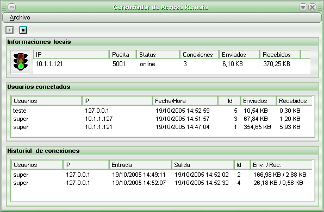Click the stop server toolbar icon
324x212 pixels.
pyautogui.click(x=23, y=30)
